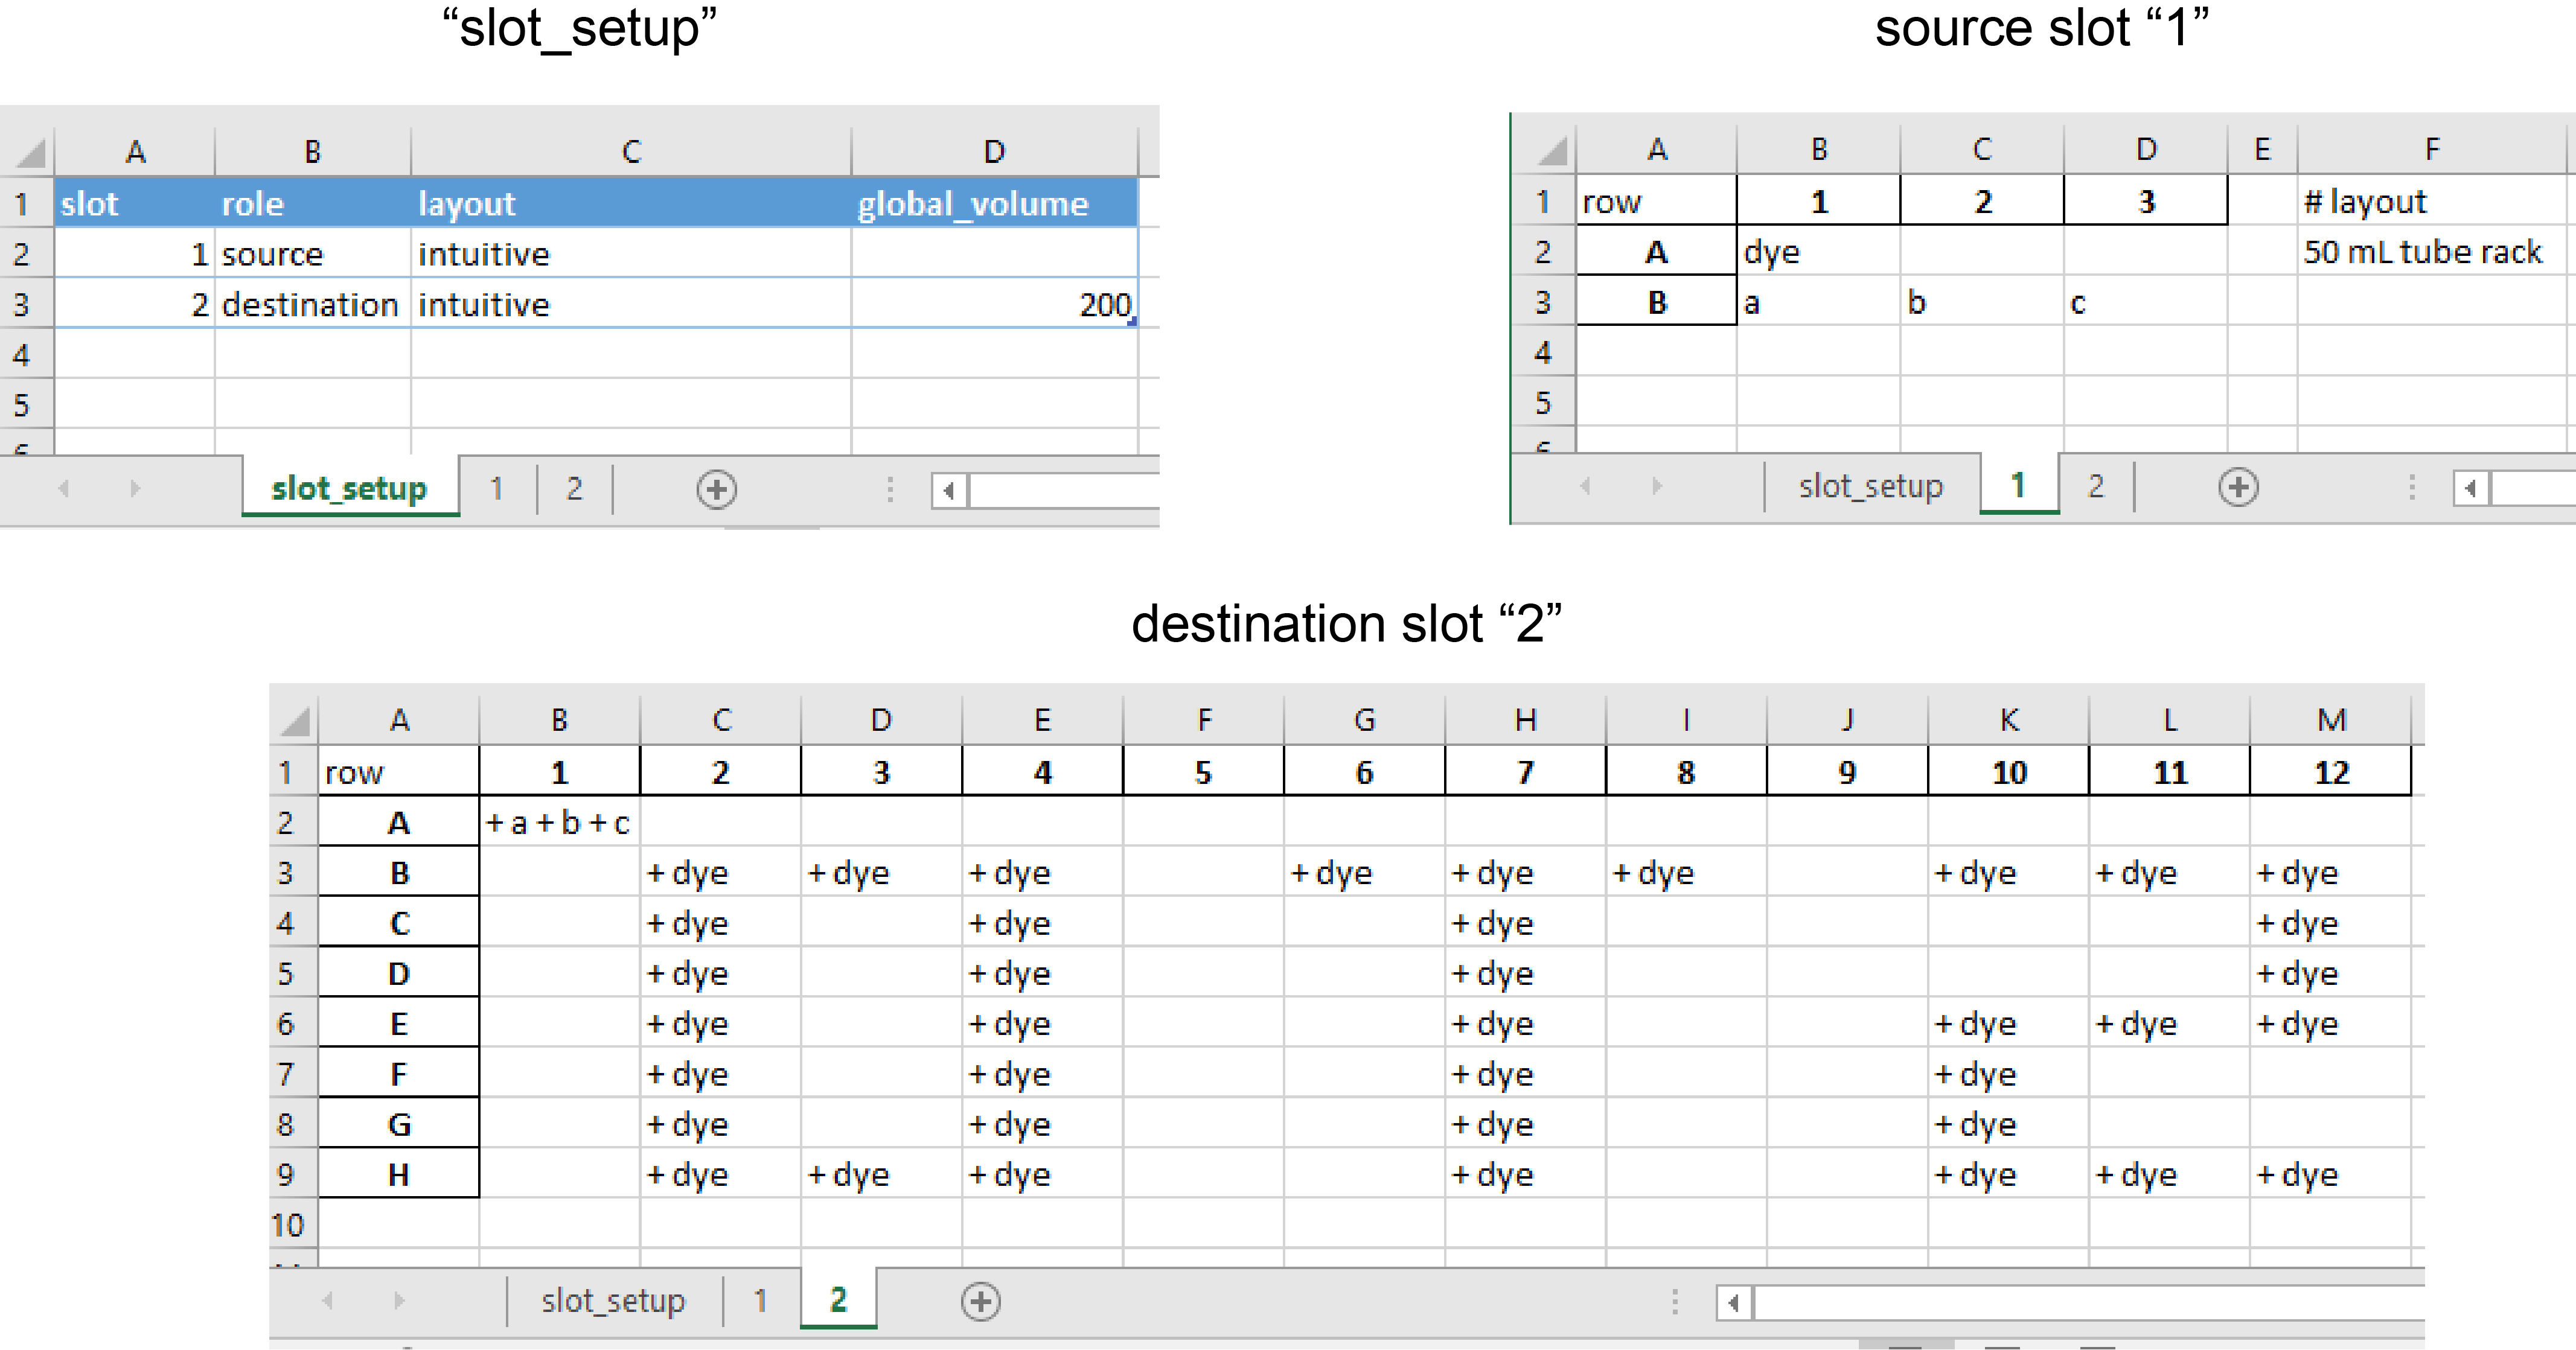The image size is (2576, 1350).
Task: Select cell with '+ a + b + c'
Action: [559, 823]
